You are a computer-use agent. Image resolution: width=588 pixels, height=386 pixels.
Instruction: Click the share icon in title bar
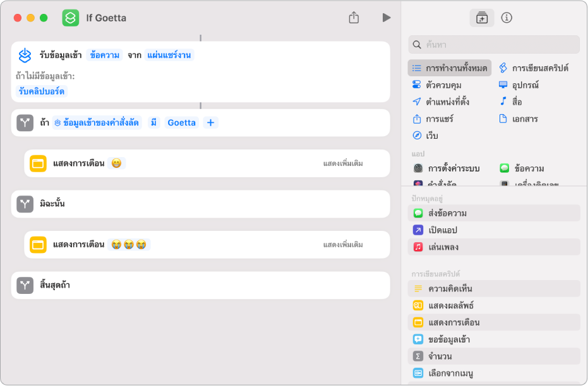(354, 18)
